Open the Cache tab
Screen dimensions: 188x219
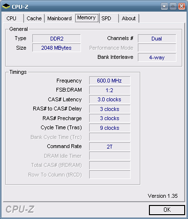(34, 18)
